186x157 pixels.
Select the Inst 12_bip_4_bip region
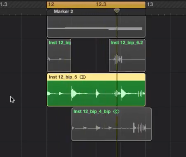point(112,124)
